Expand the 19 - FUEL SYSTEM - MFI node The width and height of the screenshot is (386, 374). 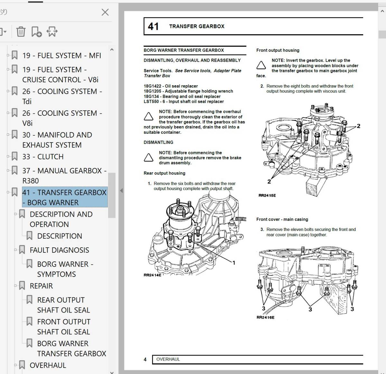(8, 56)
